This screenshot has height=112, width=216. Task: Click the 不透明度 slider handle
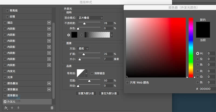coord(84,23)
